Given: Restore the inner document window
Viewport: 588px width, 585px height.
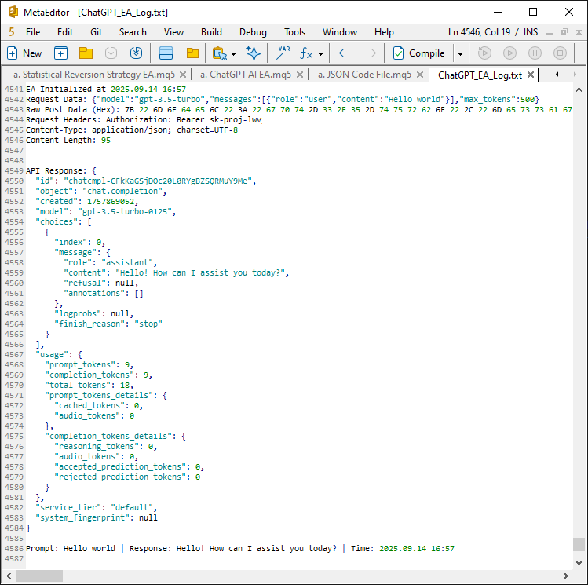Looking at the screenshot, I should click(x=564, y=32).
